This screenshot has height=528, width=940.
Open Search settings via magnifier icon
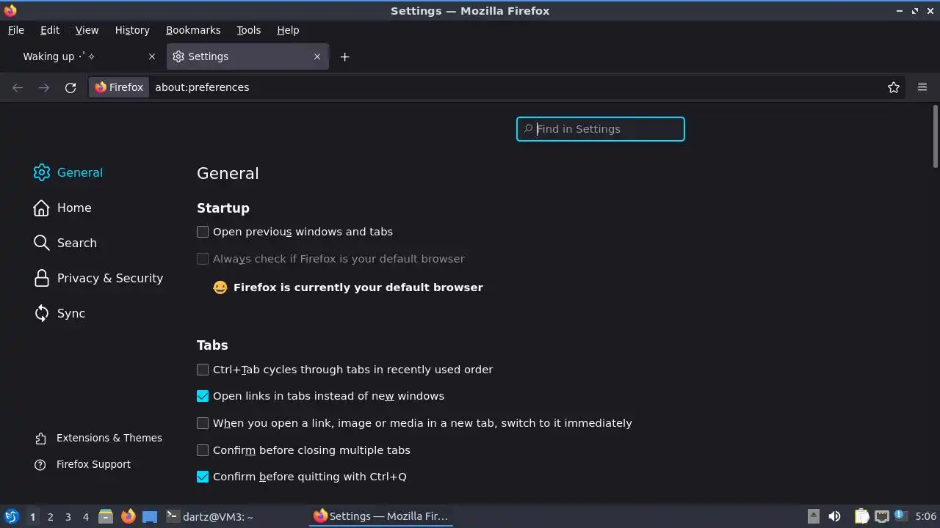[42, 243]
